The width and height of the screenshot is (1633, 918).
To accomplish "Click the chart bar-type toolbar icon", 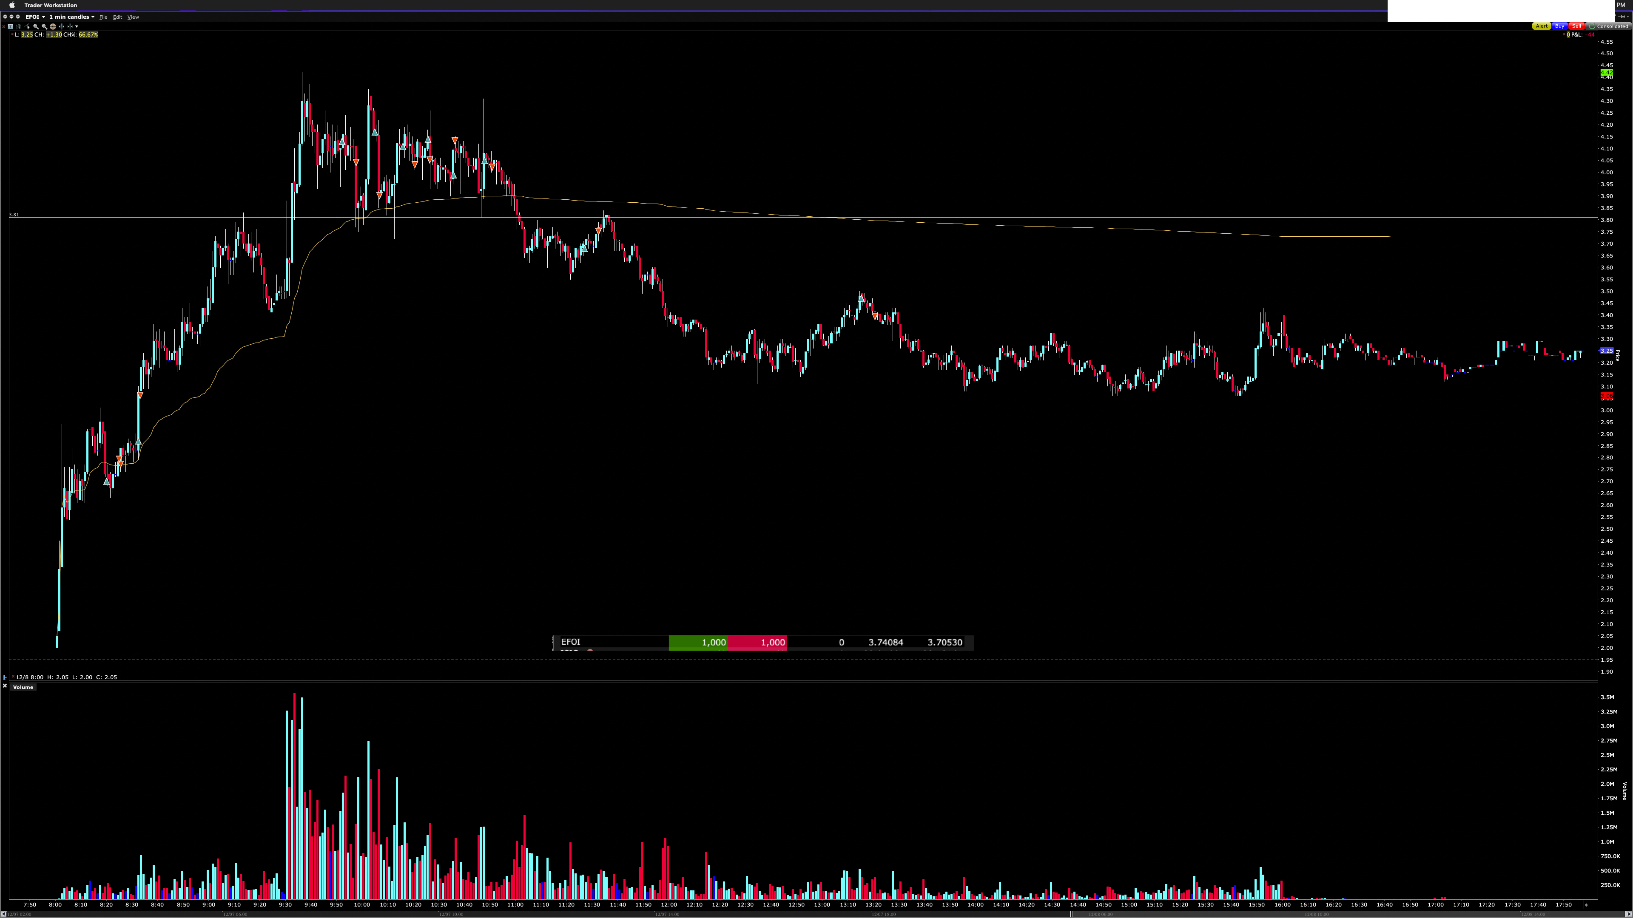I will [19, 27].
